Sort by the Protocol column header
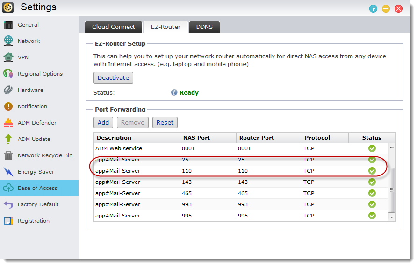This screenshot has height=266, width=417. click(x=325, y=138)
